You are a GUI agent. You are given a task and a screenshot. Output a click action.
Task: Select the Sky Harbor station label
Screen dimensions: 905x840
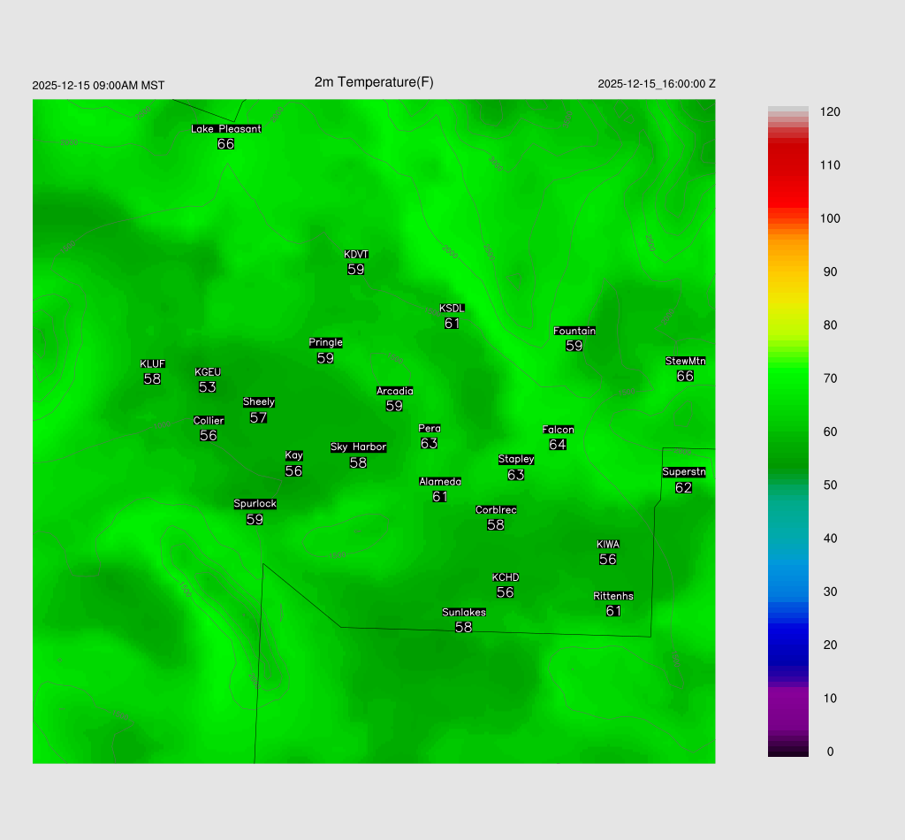coord(358,447)
